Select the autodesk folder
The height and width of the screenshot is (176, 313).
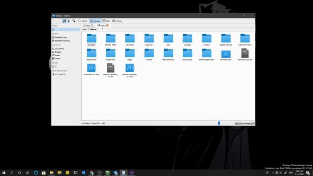click(x=91, y=40)
